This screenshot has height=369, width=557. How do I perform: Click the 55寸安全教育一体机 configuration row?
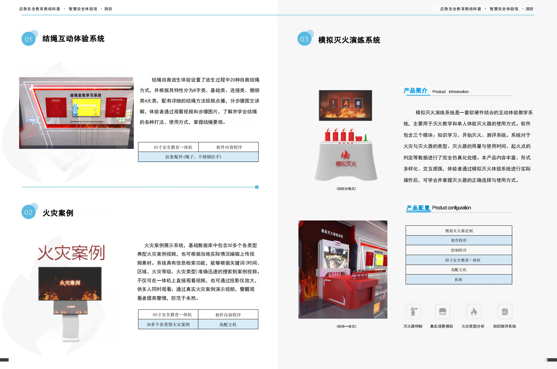point(459,260)
